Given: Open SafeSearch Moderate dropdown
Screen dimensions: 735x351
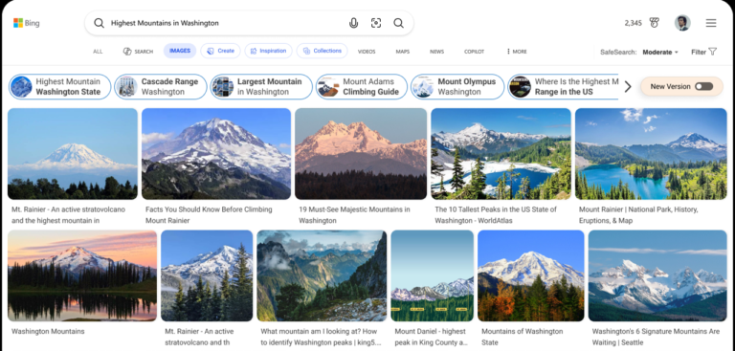Looking at the screenshot, I should click(660, 52).
